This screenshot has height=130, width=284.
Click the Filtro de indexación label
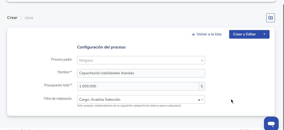point(58,99)
